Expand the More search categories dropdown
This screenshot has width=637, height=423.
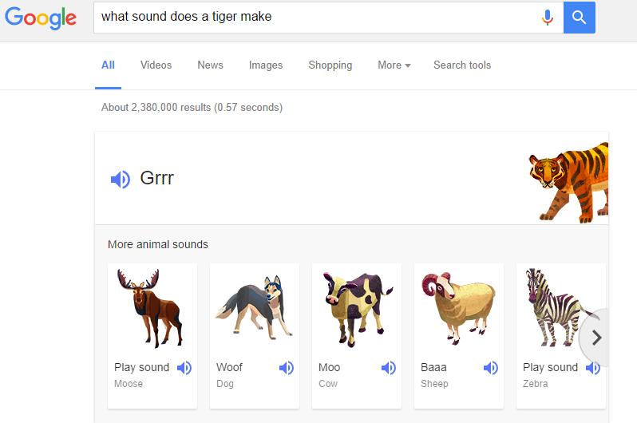394,65
